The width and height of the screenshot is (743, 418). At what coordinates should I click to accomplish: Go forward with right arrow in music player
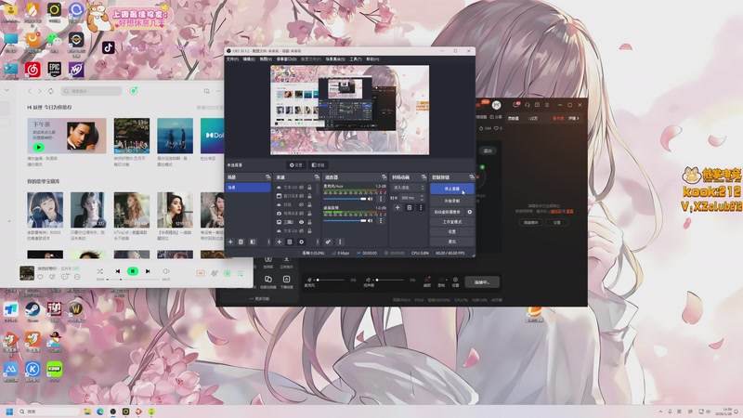pyautogui.click(x=40, y=90)
